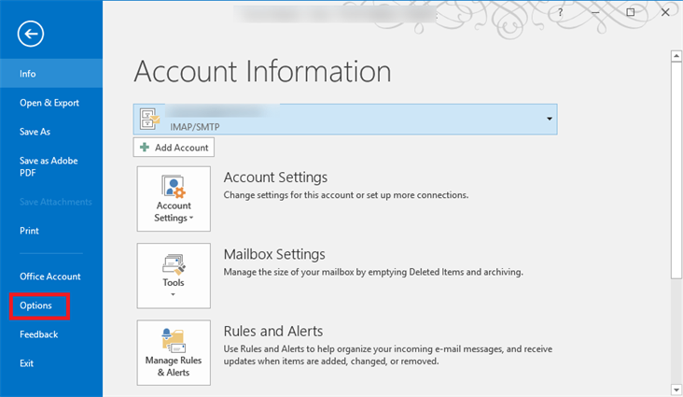The width and height of the screenshot is (683, 397).
Task: Open the Open & Export page
Action: point(49,103)
